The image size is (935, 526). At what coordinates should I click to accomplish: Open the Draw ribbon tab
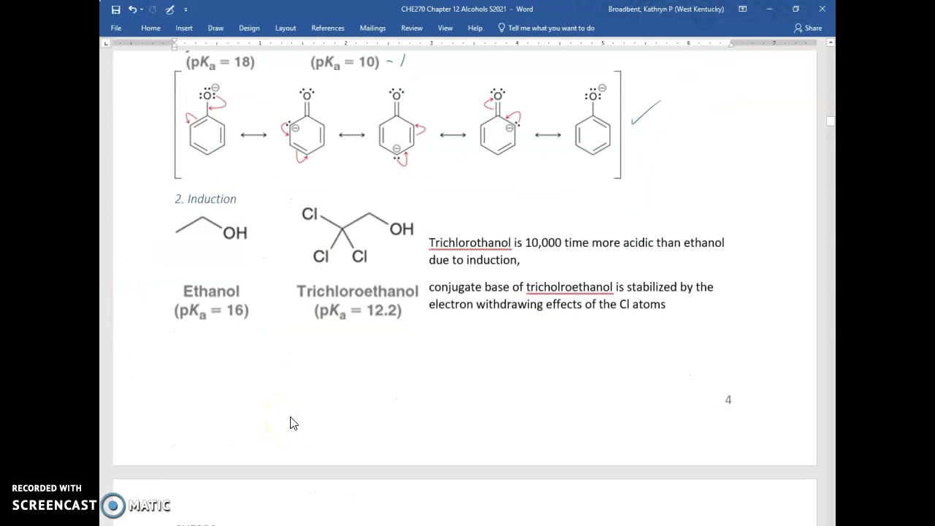click(x=215, y=28)
